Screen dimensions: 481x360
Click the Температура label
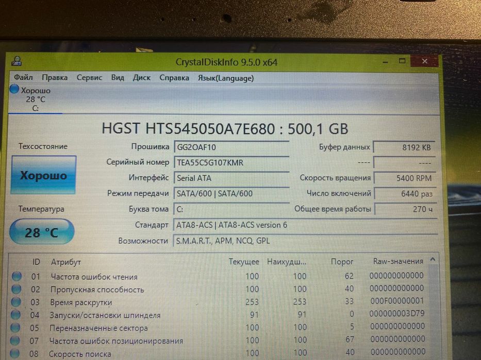[x=41, y=209]
